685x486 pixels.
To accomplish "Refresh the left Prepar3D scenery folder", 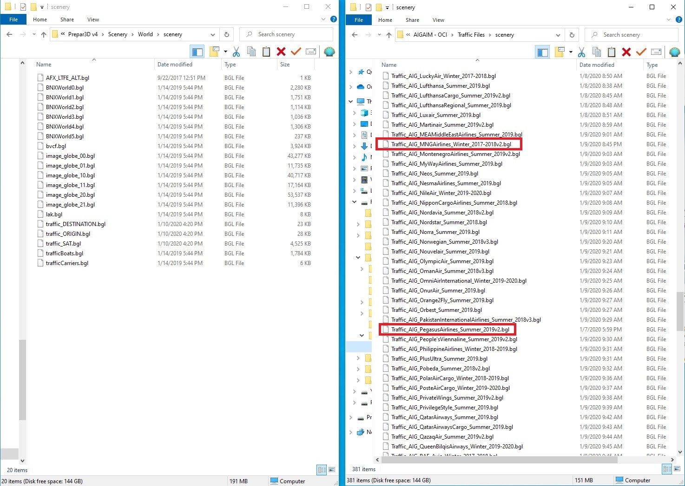I will click(227, 34).
